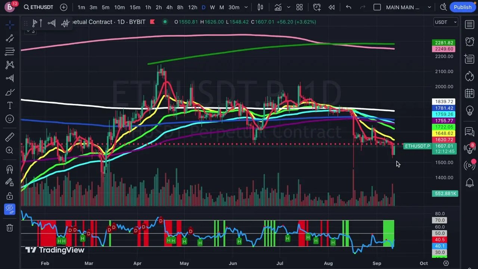Image resolution: width=478 pixels, height=269 pixels.
Task: Open the USDT currency dropdown
Action: coord(446,22)
